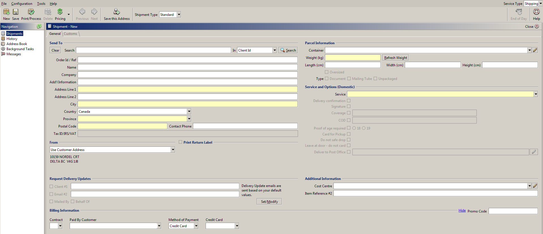This screenshot has height=234, width=543.
Task: Toggle the Print Return Label checkbox
Action: 180,142
